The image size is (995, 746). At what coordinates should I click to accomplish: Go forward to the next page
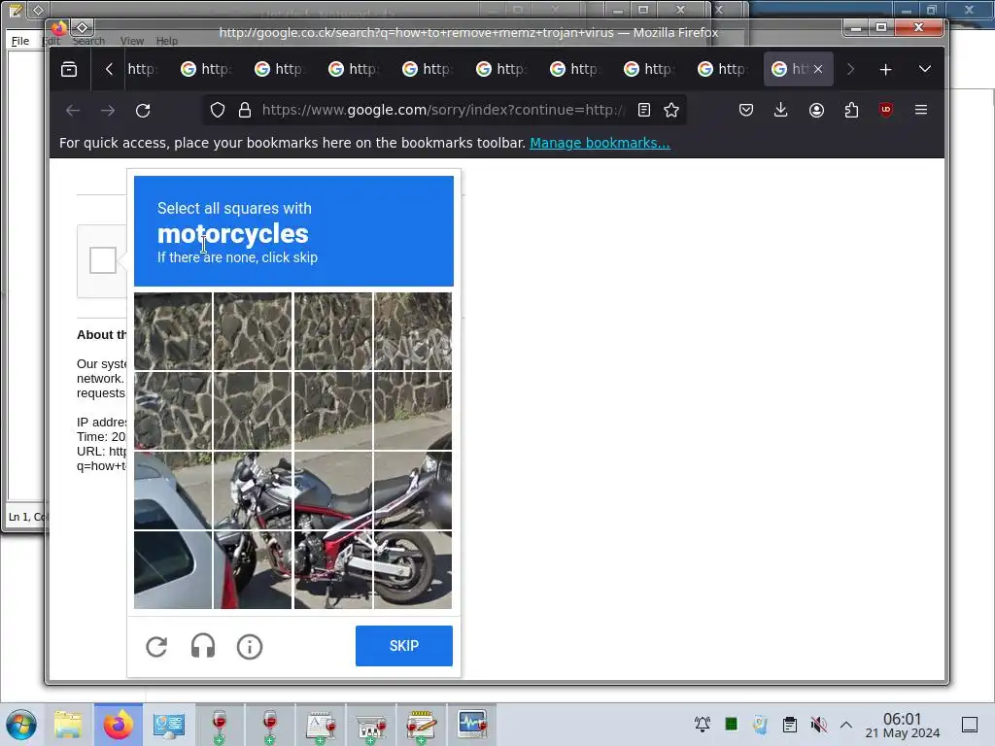(108, 111)
